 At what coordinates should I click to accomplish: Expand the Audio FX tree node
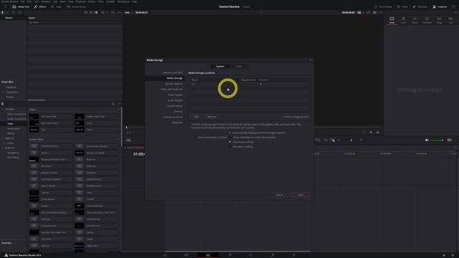pyautogui.click(x=3, y=148)
